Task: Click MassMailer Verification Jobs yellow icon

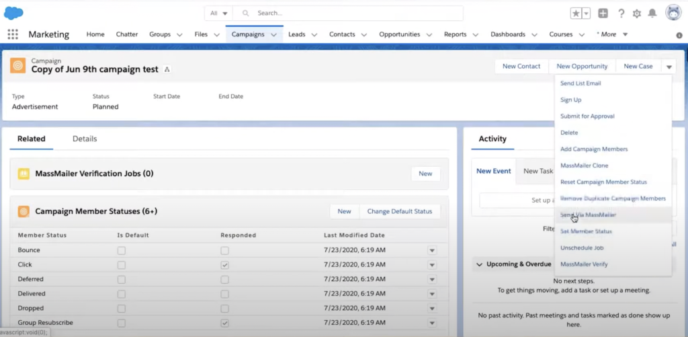Action: (x=24, y=174)
